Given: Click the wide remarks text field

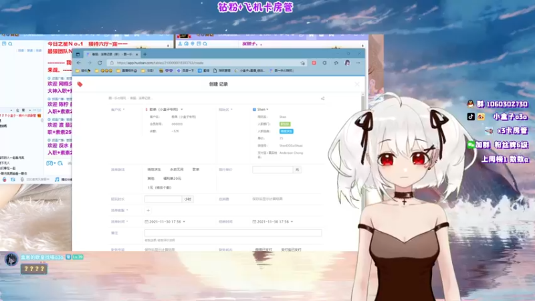Looking at the screenshot, I should click(233, 233).
